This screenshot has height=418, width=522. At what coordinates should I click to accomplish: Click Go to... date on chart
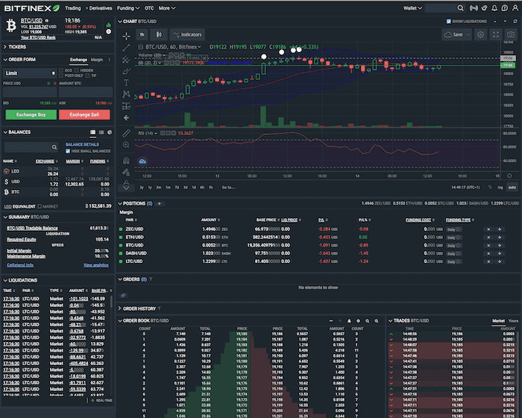coord(228,187)
